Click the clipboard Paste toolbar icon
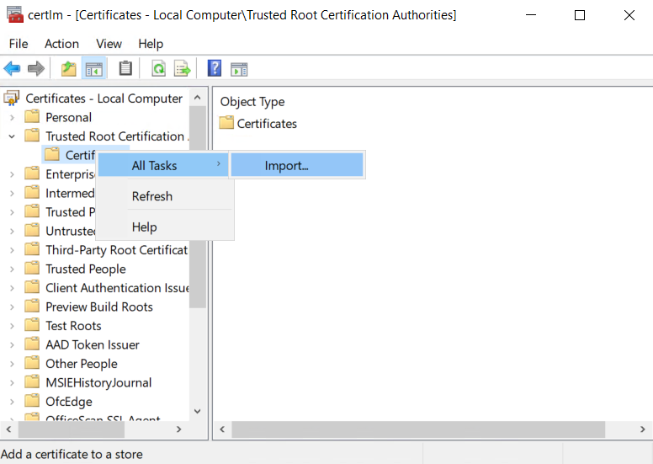653x464 pixels. click(125, 68)
